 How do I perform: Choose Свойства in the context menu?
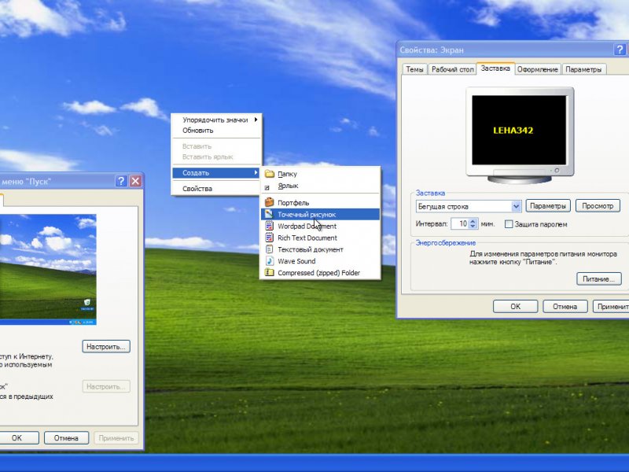pos(217,189)
